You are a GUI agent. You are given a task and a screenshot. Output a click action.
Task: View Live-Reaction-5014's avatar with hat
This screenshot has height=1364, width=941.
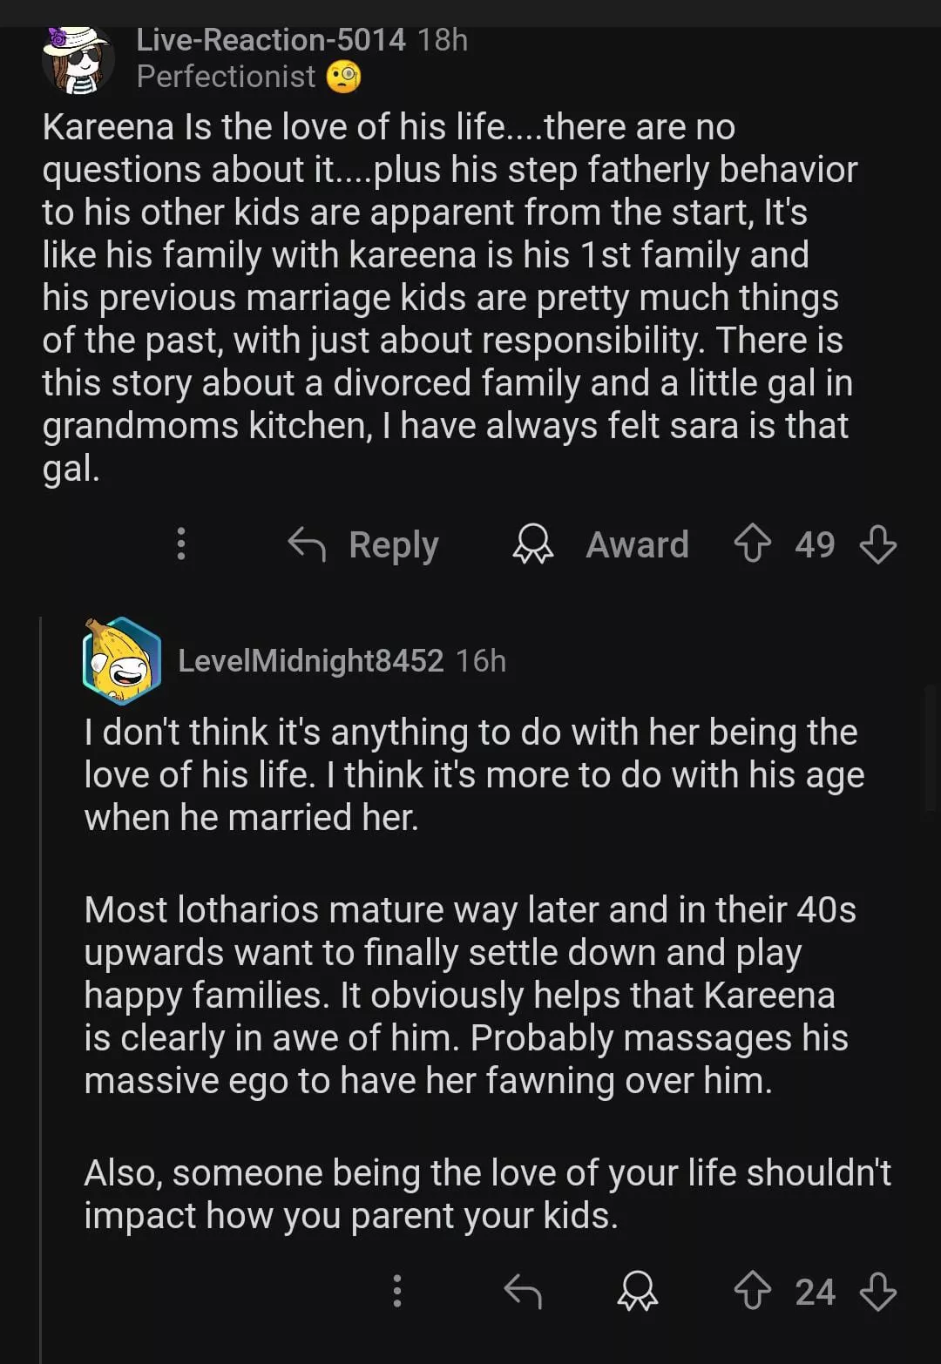[78, 59]
